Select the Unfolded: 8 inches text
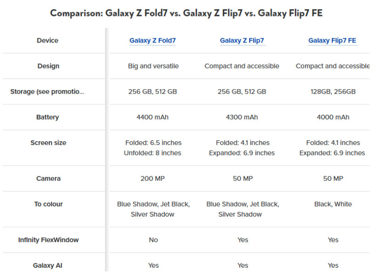Image resolution: width=385 pixels, height=276 pixels. pos(153,153)
